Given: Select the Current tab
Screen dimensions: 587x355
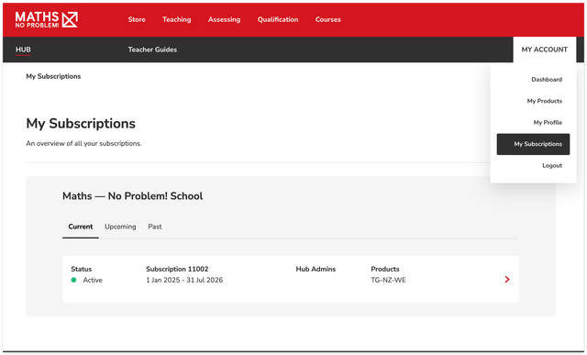Looking at the screenshot, I should [81, 227].
